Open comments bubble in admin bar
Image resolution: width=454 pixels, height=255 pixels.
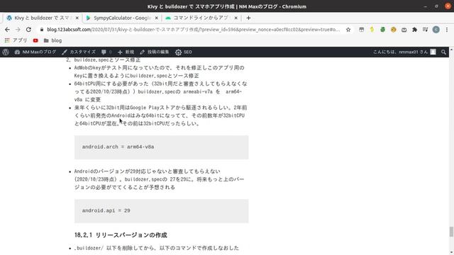click(106, 52)
